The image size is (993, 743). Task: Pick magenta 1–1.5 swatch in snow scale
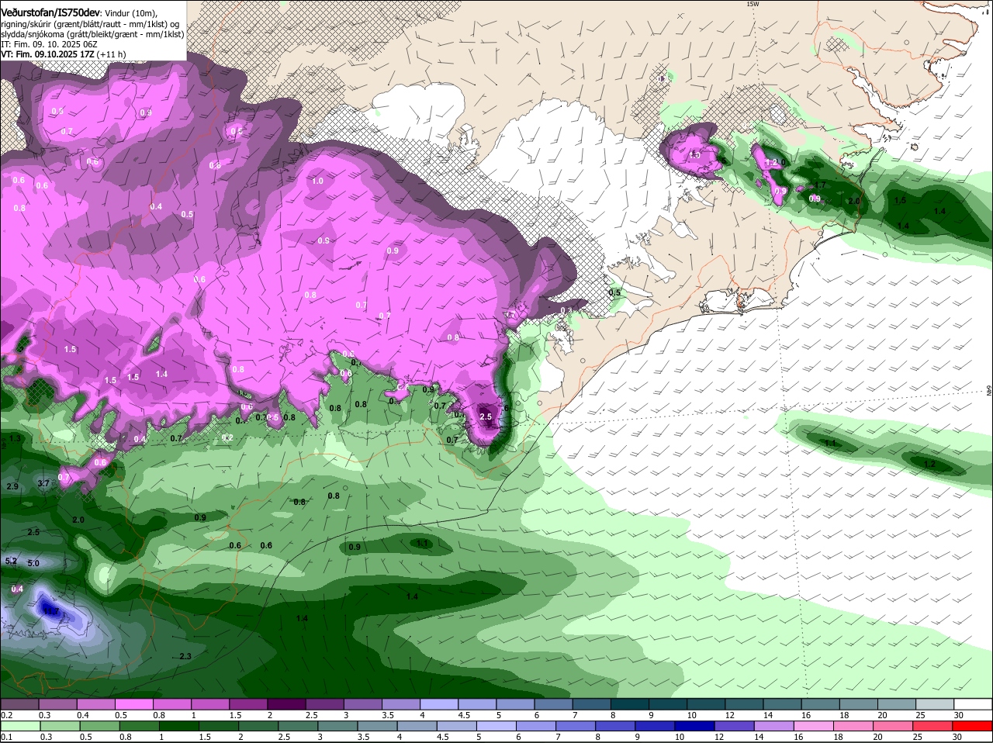point(211,703)
